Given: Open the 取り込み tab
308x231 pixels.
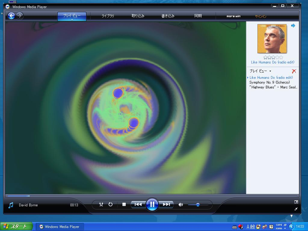Looking at the screenshot, I should pyautogui.click(x=138, y=16).
